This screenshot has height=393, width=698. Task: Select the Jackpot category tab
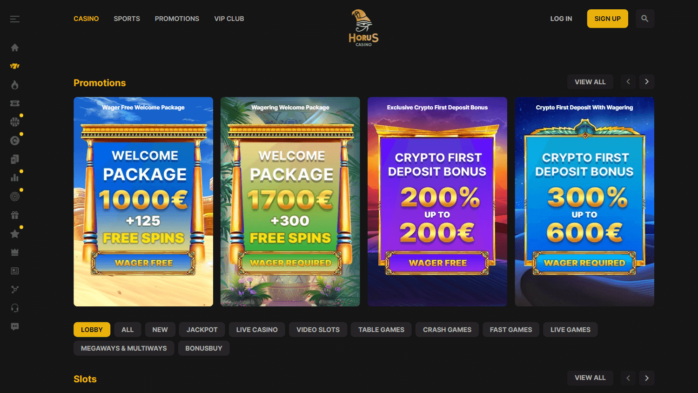(202, 330)
